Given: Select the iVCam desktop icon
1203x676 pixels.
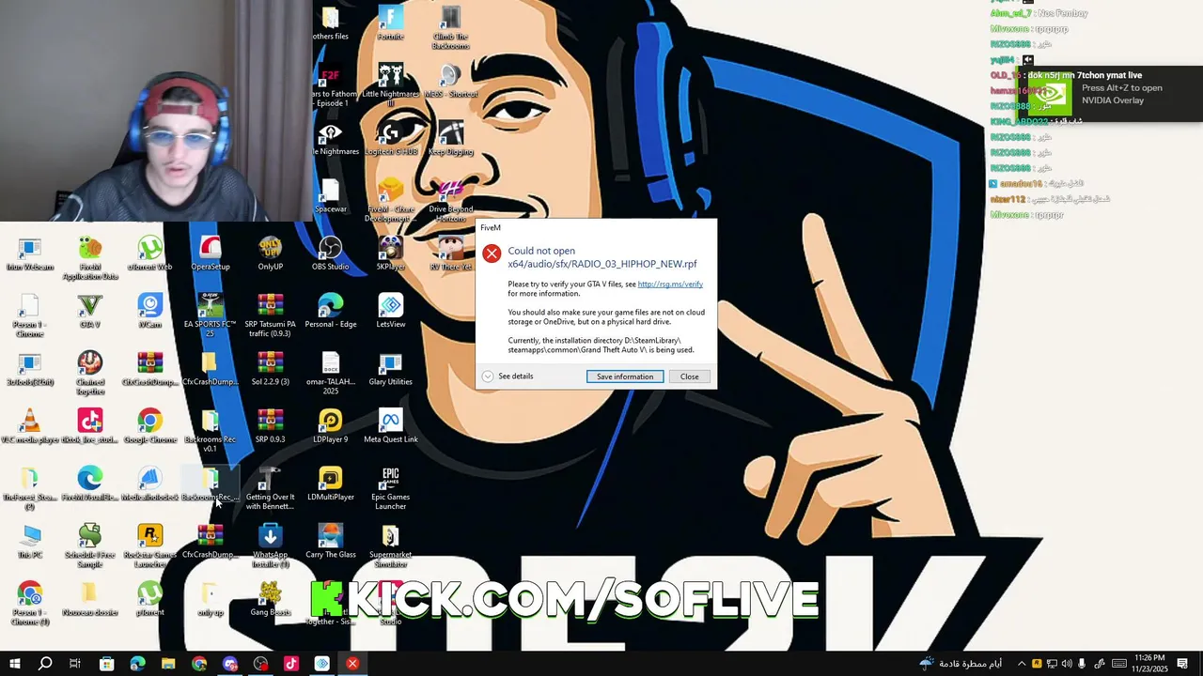Looking at the screenshot, I should tap(149, 312).
